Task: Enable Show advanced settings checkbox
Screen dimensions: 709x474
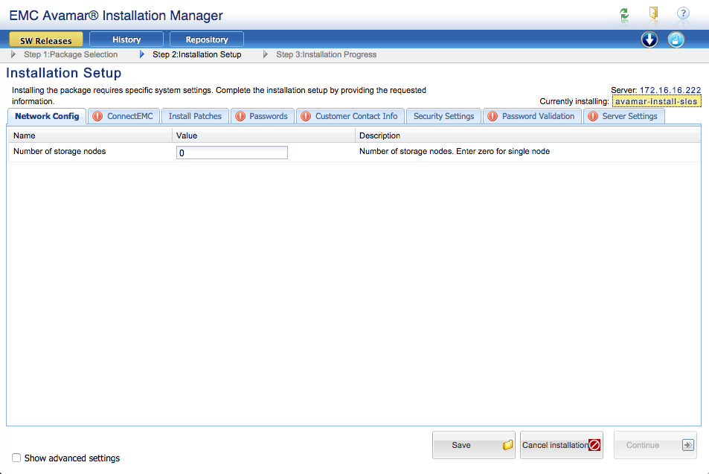Action: click(16, 458)
